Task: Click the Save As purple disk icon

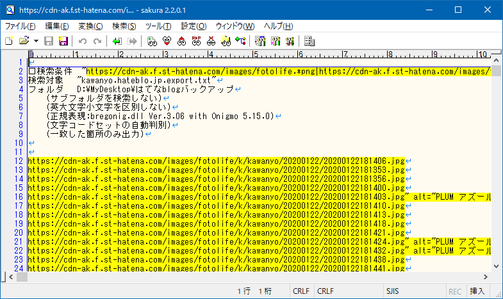Action: coord(63,41)
